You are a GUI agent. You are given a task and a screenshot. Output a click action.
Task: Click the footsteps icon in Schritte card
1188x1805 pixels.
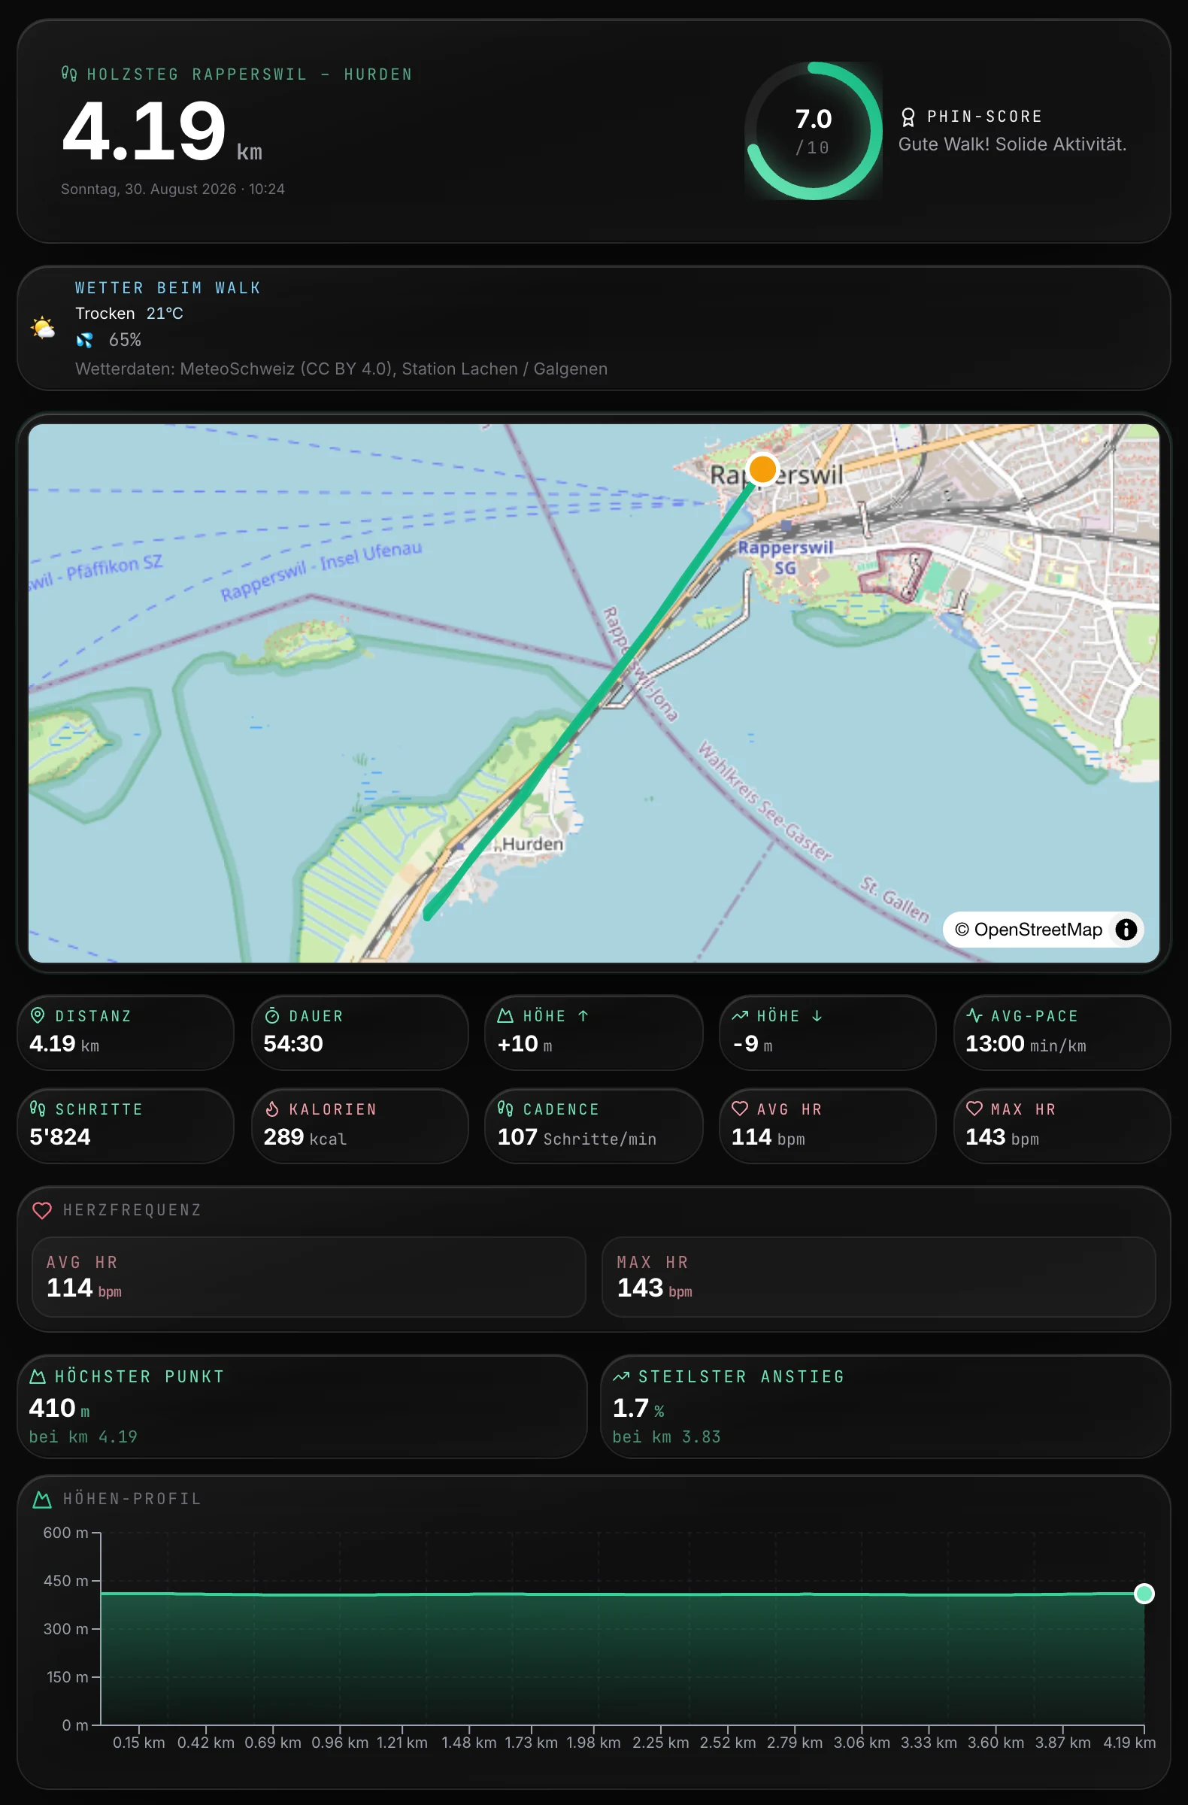37,1109
